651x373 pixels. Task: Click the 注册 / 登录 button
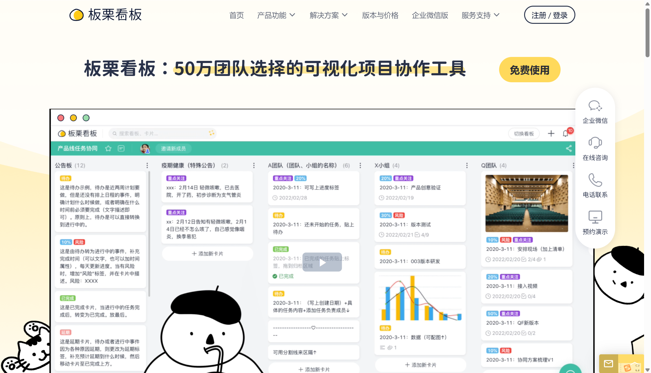coord(549,15)
